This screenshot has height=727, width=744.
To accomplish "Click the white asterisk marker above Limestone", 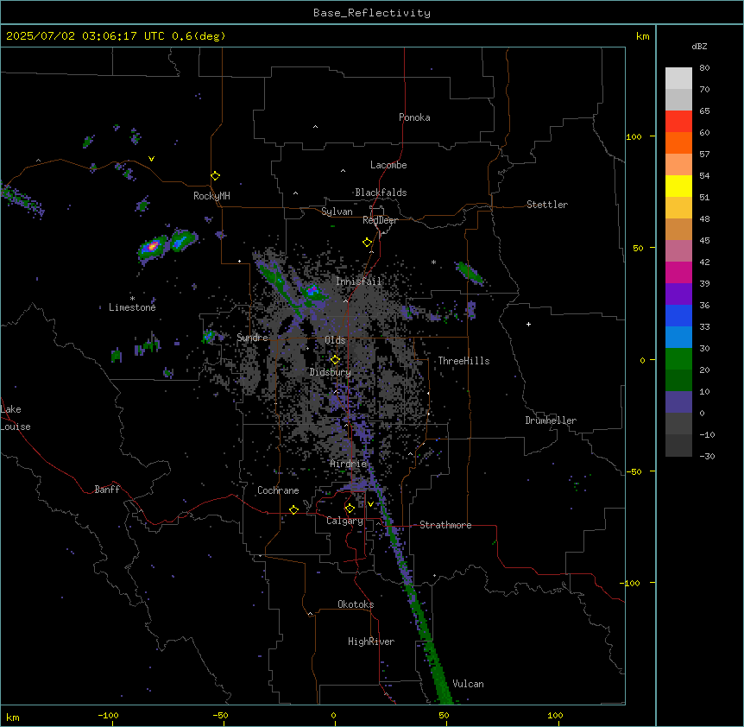I will click(132, 298).
